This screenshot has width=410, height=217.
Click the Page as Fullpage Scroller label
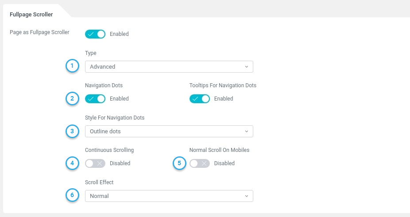click(39, 32)
